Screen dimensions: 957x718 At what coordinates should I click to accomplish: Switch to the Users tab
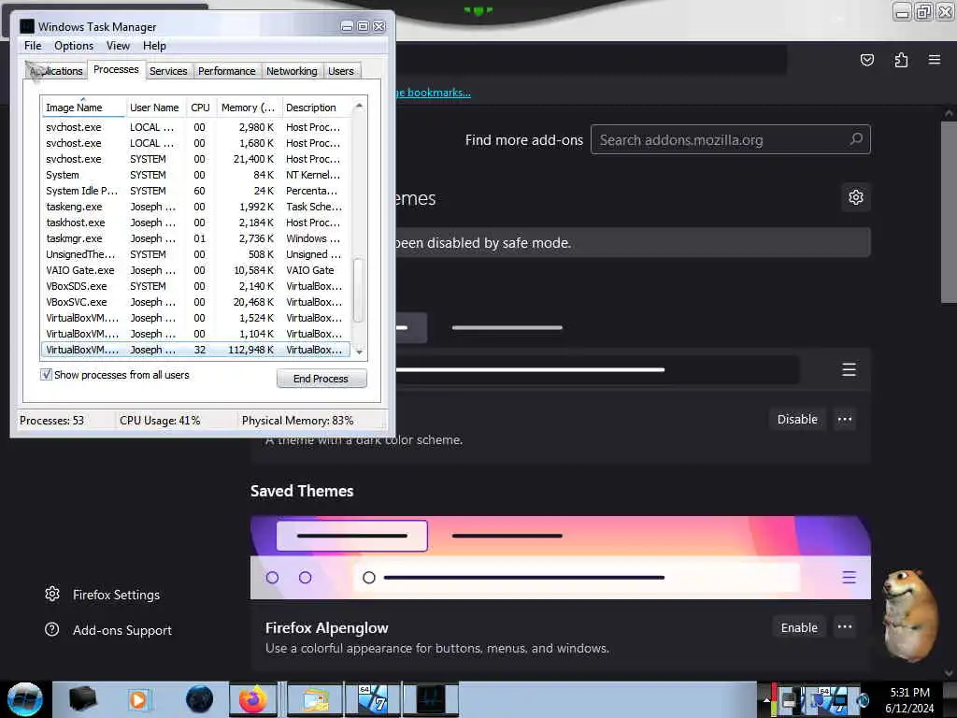(x=340, y=71)
